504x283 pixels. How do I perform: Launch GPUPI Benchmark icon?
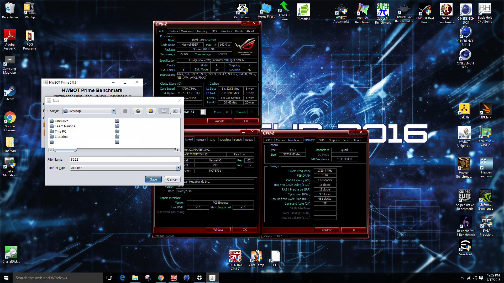[446, 14]
